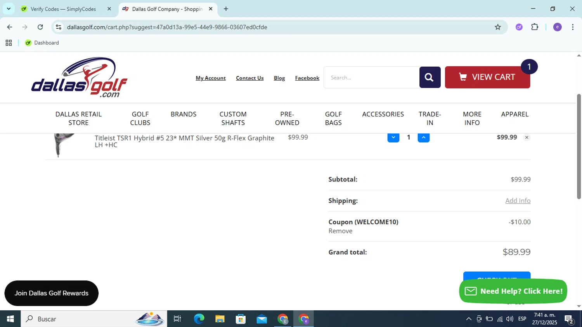The width and height of the screenshot is (582, 327).
Task: Open the View Cart button
Action: click(x=487, y=77)
